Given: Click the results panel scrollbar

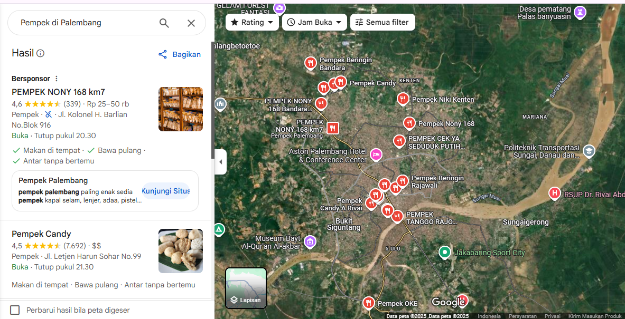Looking at the screenshot, I should [x=213, y=101].
